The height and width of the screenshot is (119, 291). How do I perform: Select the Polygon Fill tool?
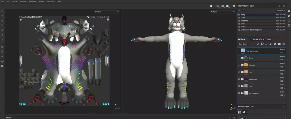click(2, 25)
